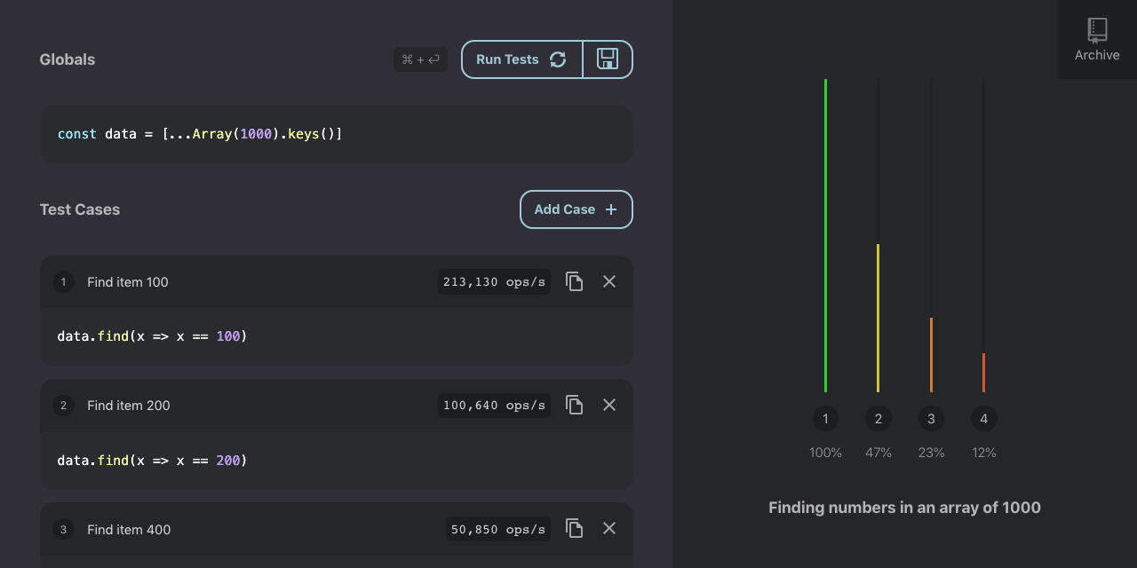Click the plus icon on Add Case button
1137x568 pixels.
click(610, 209)
